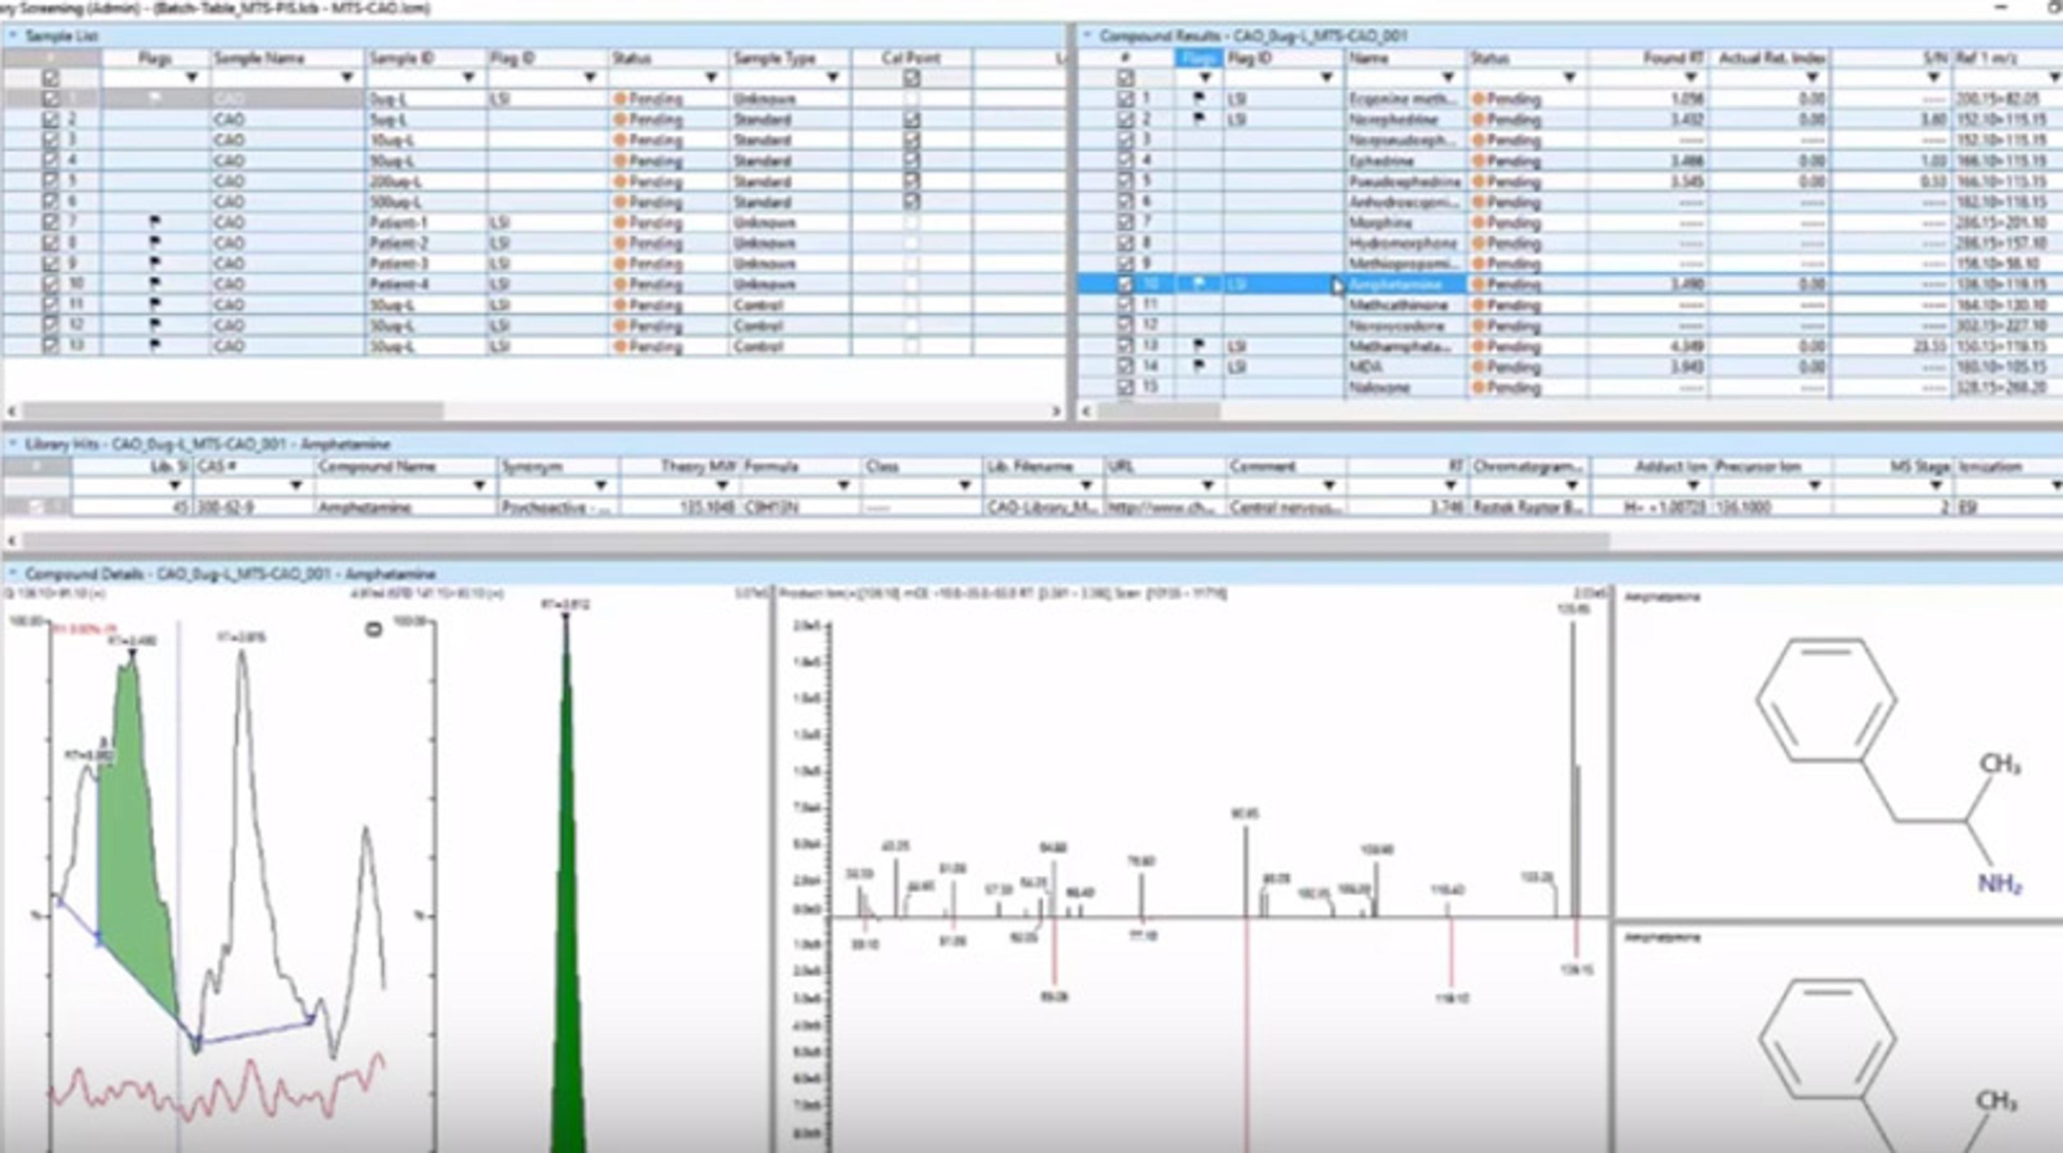The width and height of the screenshot is (2063, 1153).
Task: Click flag icon on MDA compound row
Action: [x=1199, y=367]
